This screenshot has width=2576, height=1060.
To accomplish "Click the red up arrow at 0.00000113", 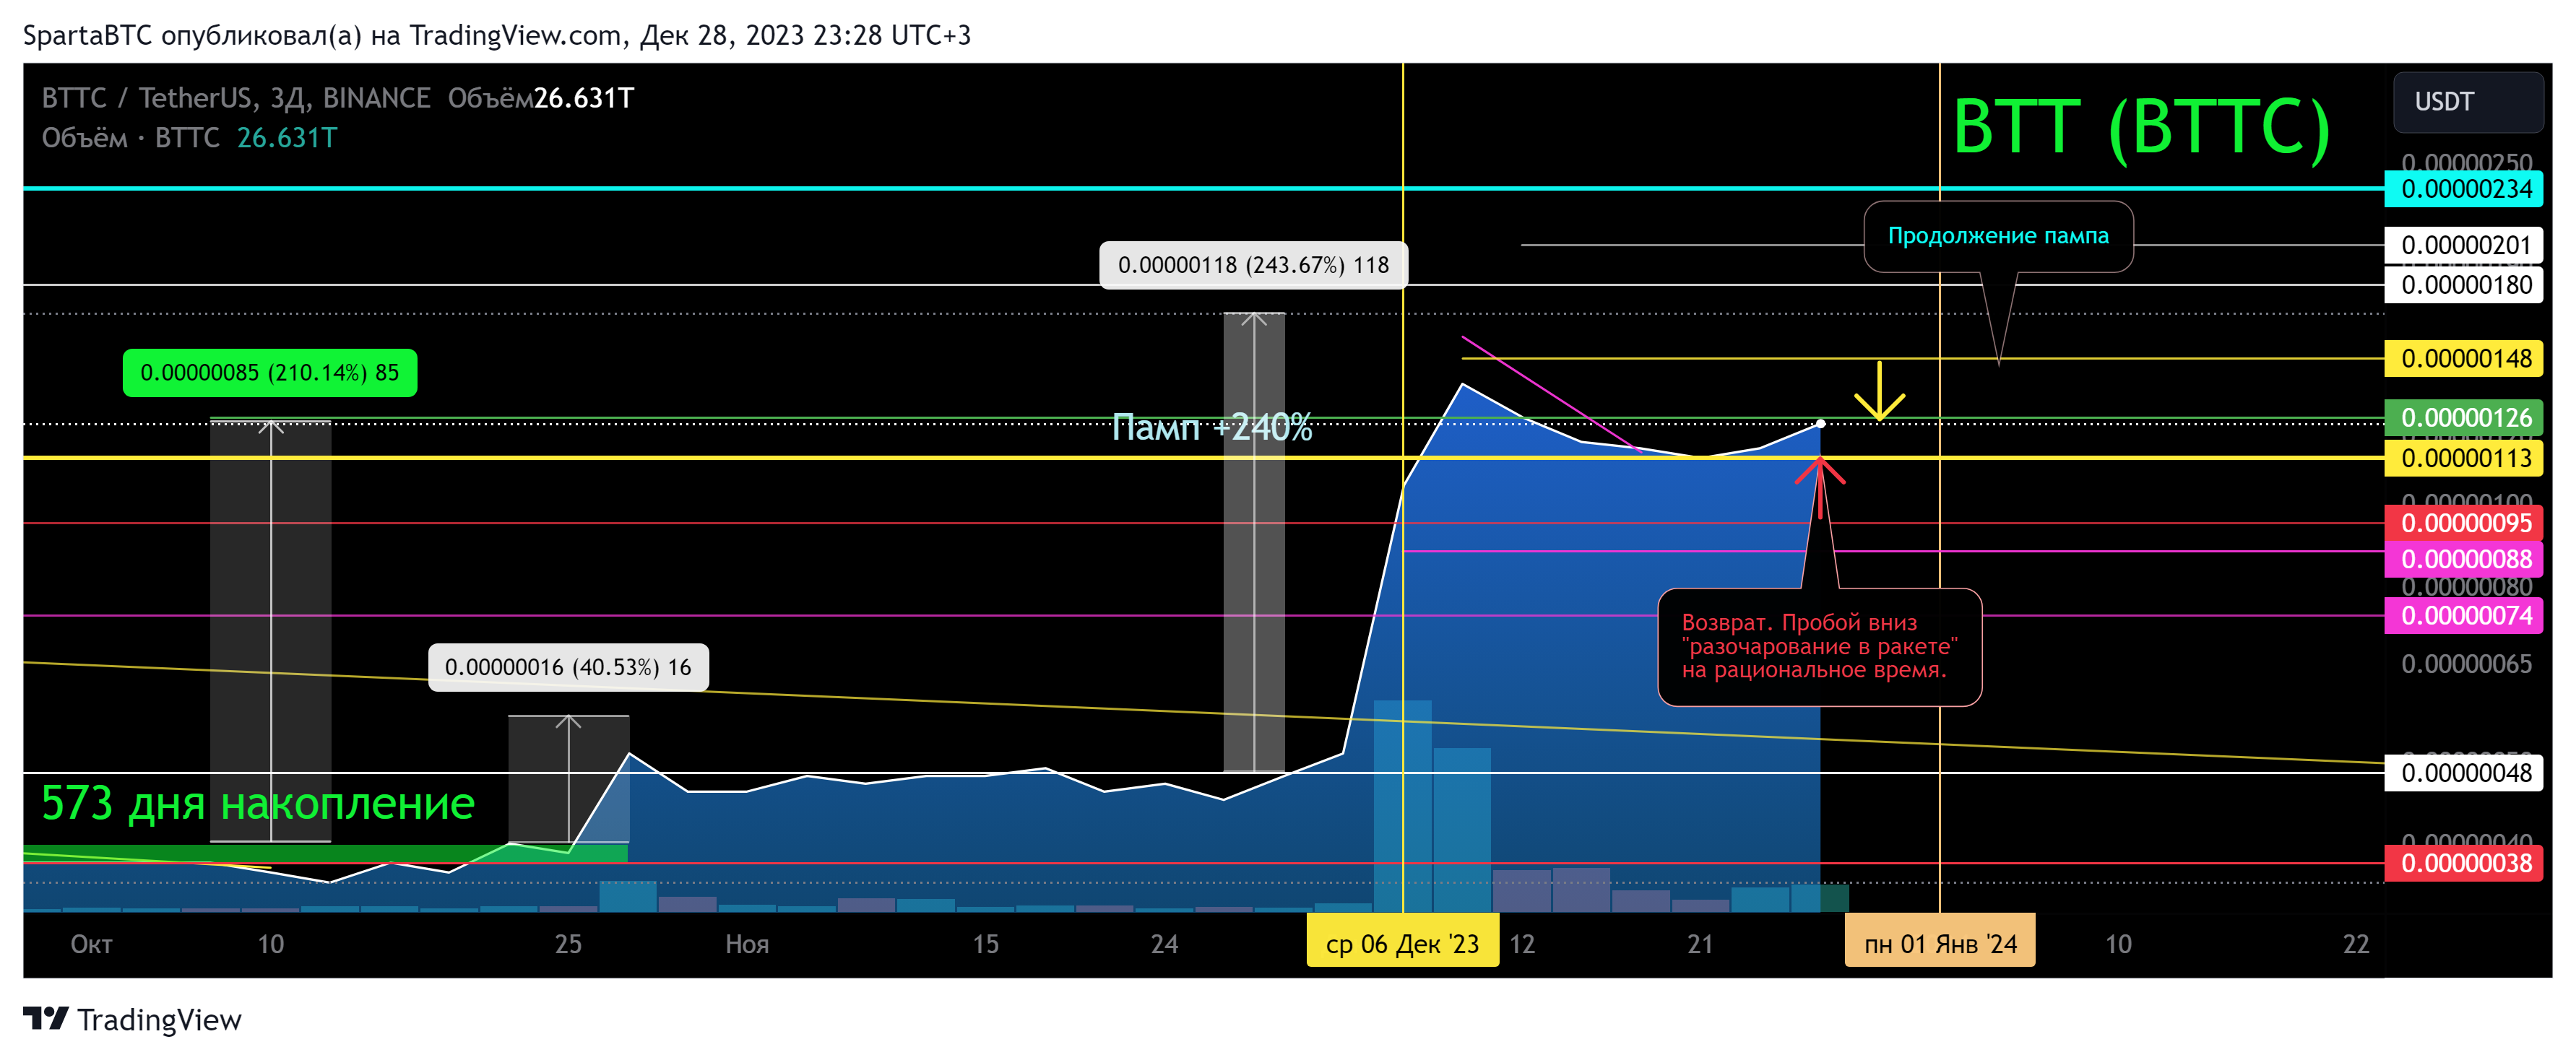I will [1820, 487].
